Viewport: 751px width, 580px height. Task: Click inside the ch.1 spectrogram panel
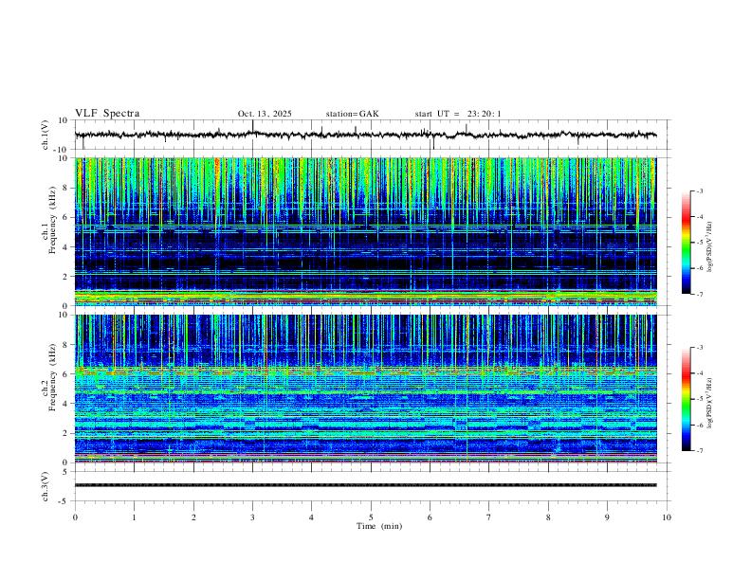click(366, 231)
